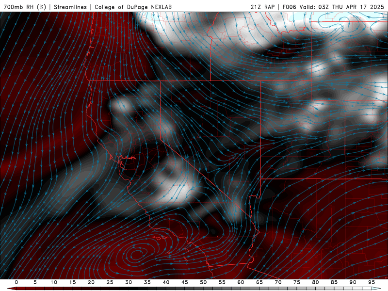Click the color bar label "65"
The height and width of the screenshot is (291, 388).
coord(259,282)
